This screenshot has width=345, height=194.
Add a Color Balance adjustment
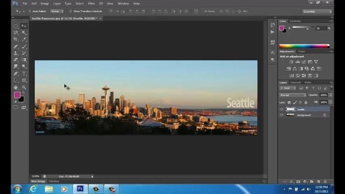pyautogui.click(x=295, y=68)
